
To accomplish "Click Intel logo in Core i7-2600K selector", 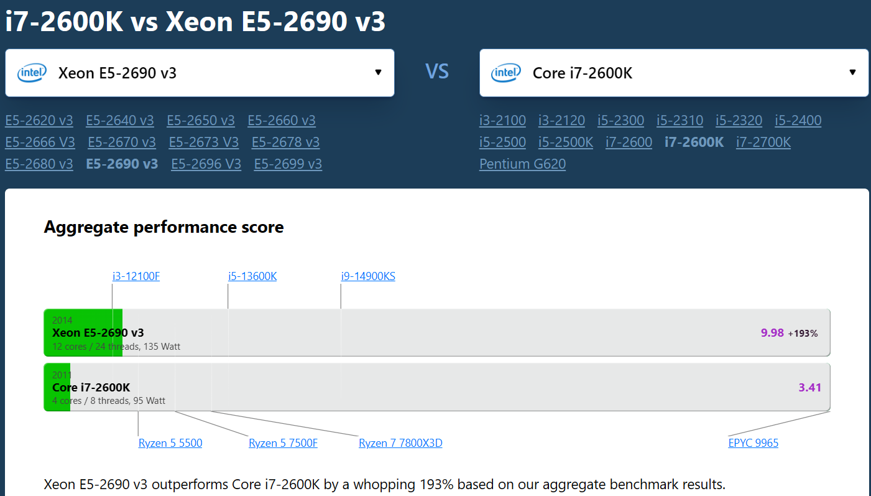I will [x=506, y=73].
